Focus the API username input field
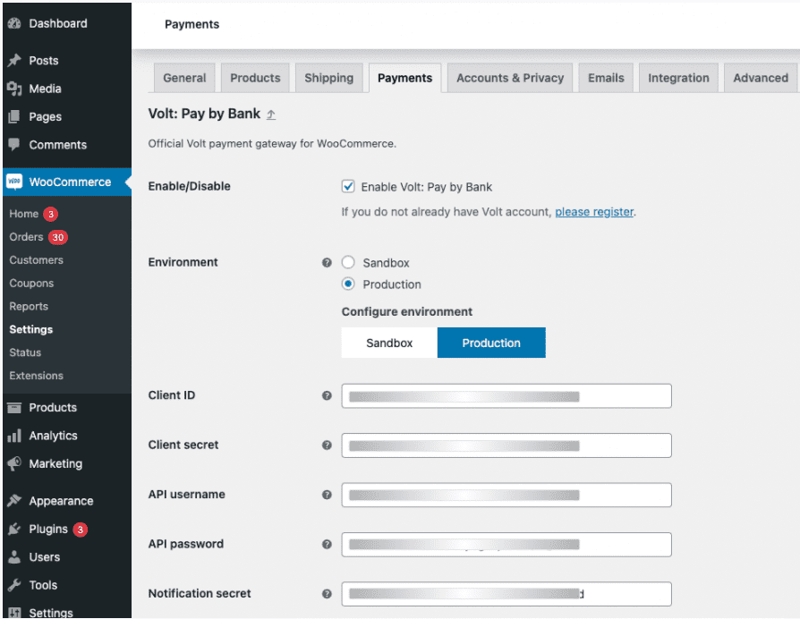Image resolution: width=800 pixels, height=619 pixels. 506,495
